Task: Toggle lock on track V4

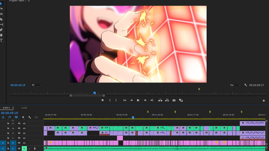Action: (x=8, y=128)
